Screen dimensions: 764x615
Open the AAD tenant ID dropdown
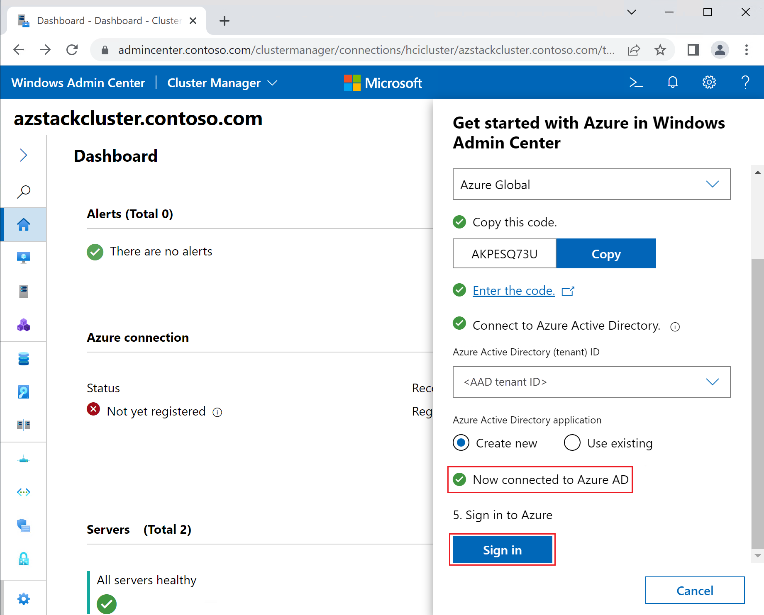[x=591, y=382]
